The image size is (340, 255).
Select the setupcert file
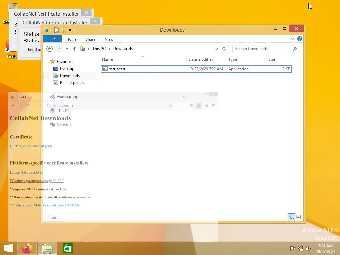196,69
